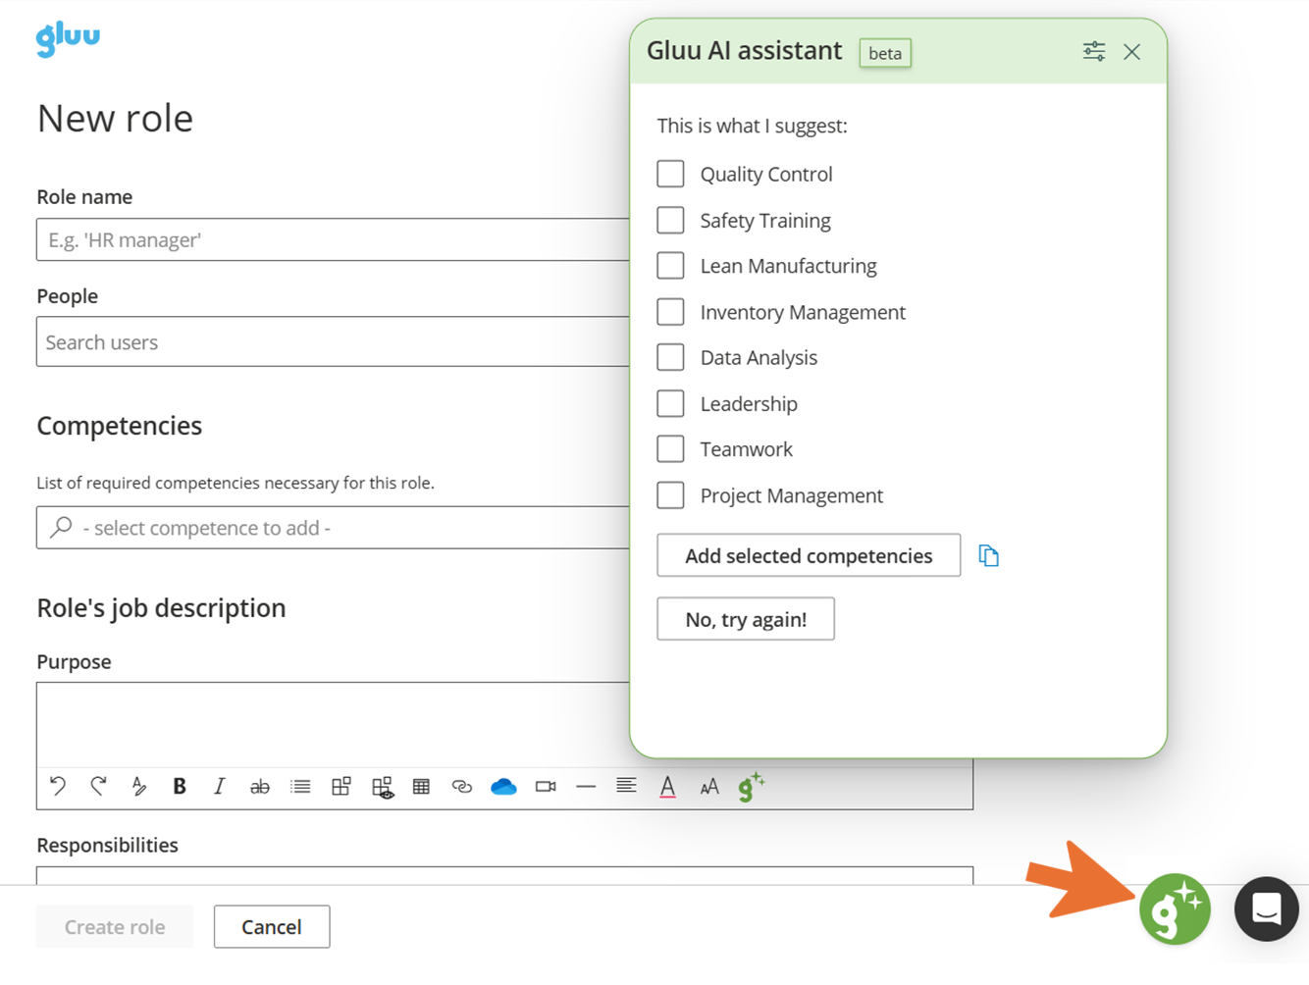Screen dimensions: 1309x985
Task: Click the Create role button
Action: point(115,926)
